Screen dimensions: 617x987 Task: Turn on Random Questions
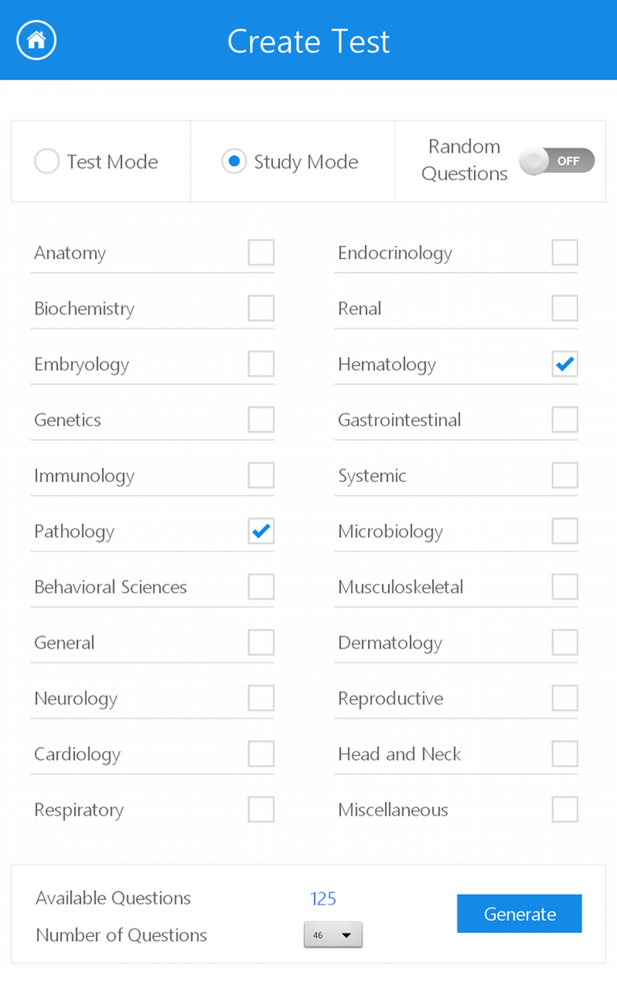(x=557, y=160)
